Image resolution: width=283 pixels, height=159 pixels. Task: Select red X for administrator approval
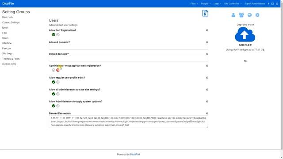58,70
